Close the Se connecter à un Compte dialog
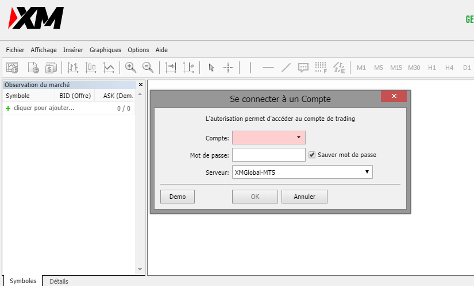474x286 pixels. 394,96
